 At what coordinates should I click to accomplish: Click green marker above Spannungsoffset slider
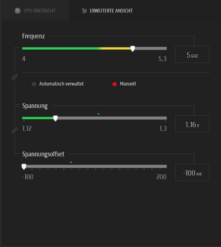coord(71,162)
